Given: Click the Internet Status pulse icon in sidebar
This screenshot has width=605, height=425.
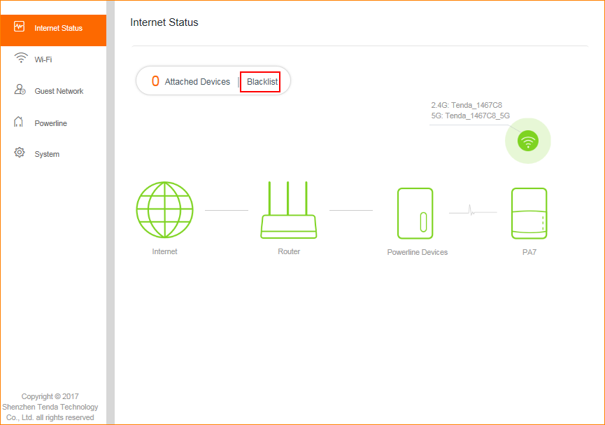Looking at the screenshot, I should pos(20,27).
